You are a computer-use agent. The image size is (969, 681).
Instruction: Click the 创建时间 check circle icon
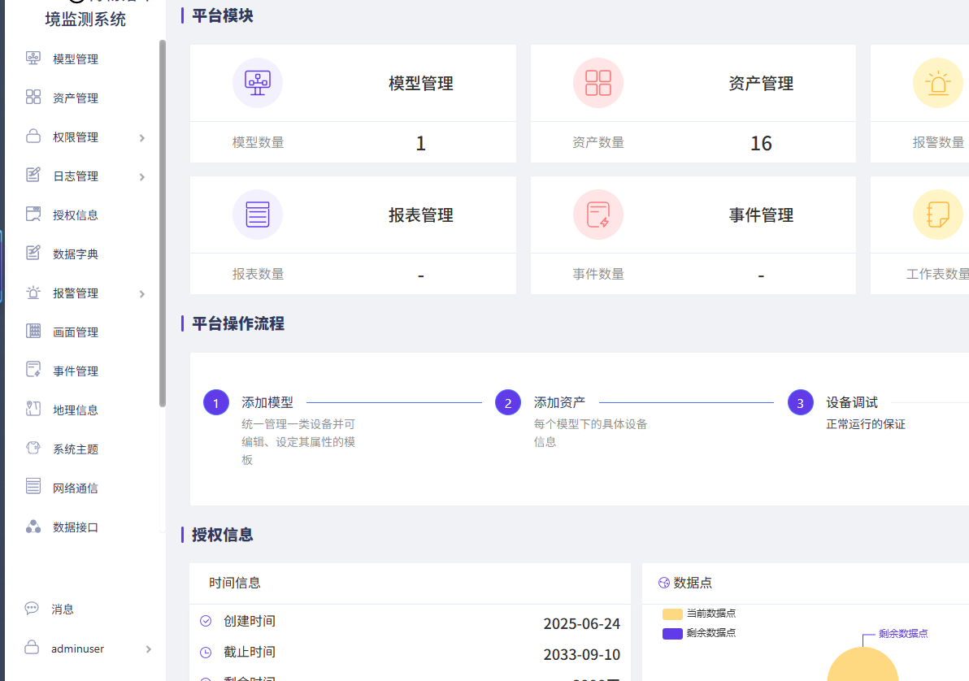click(x=206, y=621)
